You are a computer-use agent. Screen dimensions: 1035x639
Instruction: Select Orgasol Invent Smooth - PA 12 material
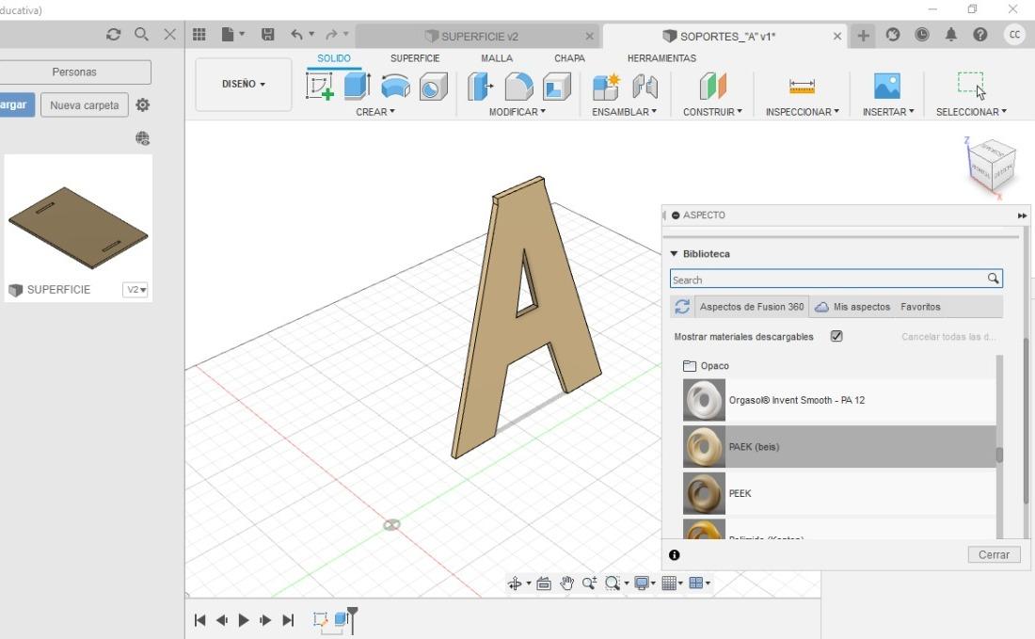coord(839,400)
